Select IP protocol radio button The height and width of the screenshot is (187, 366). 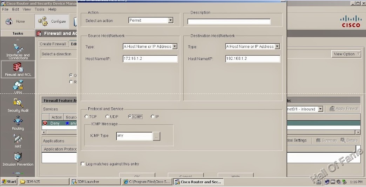(x=152, y=116)
